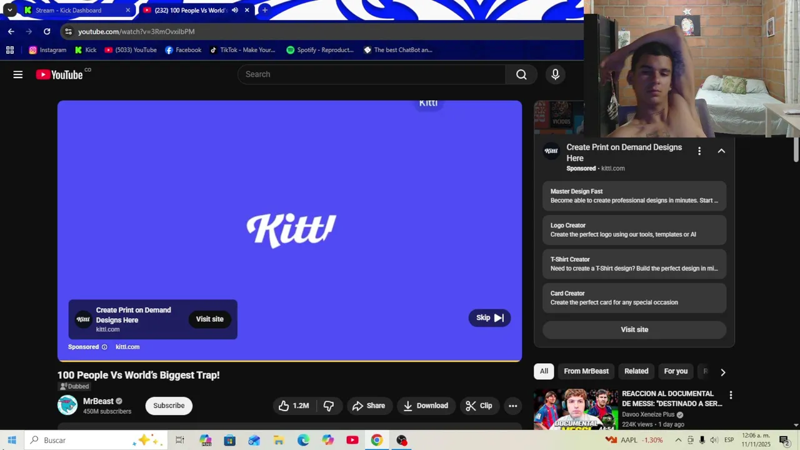This screenshot has width=800, height=450.
Task: Open the T-Shirt Creator ad link
Action: coord(634,264)
